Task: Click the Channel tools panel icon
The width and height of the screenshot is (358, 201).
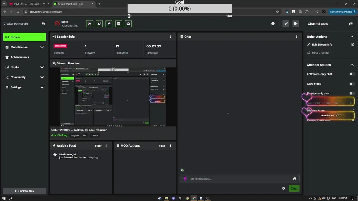Action: coord(351,23)
